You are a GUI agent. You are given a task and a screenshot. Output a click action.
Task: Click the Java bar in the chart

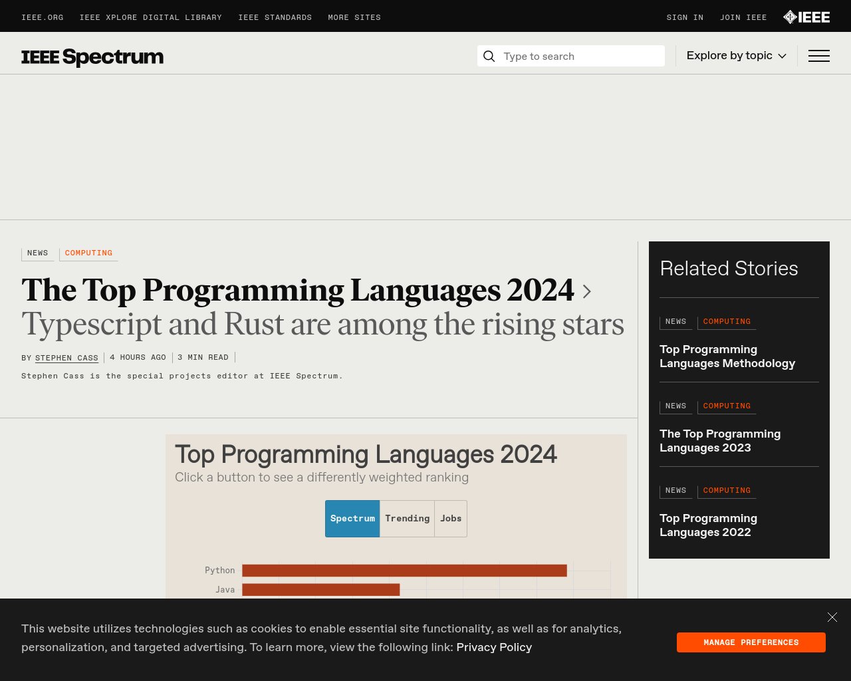point(320,590)
